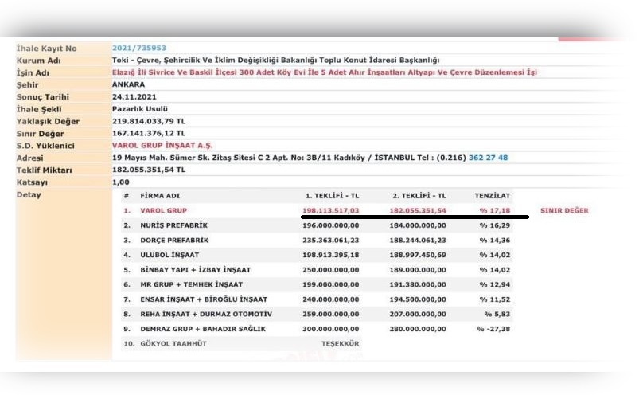This screenshot has width=639, height=395.
Task: Open VAROL GRUP İNŞAAT A.Ş. contractor link
Action: pos(162,145)
